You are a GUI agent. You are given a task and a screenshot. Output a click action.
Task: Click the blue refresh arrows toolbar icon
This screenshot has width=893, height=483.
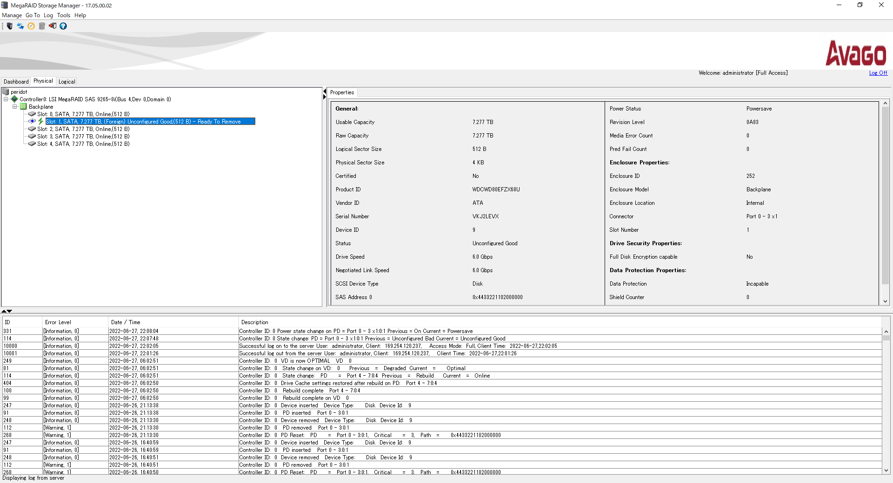pyautogui.click(x=20, y=26)
